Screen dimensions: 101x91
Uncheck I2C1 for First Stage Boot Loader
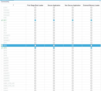[35, 20]
